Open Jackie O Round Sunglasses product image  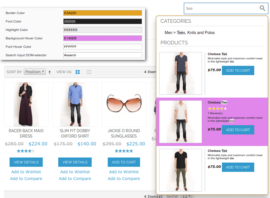coord(124,104)
